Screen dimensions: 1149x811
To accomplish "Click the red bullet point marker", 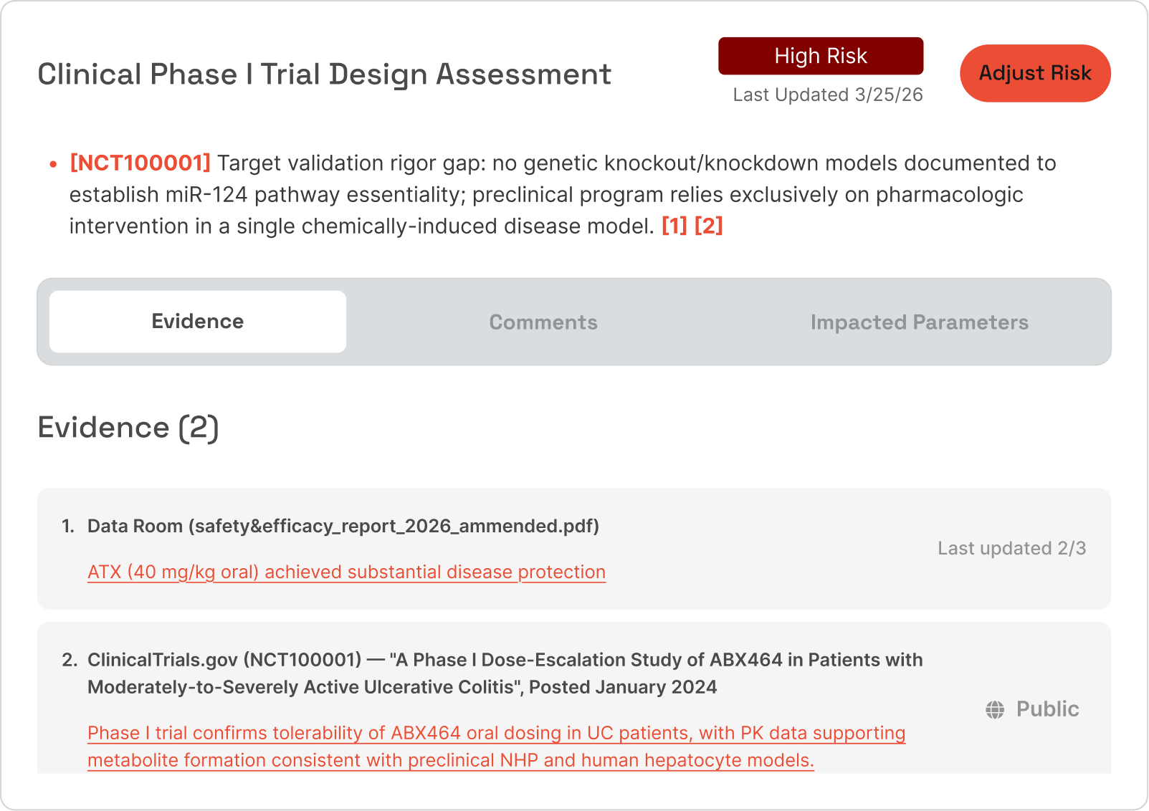I will (x=52, y=164).
